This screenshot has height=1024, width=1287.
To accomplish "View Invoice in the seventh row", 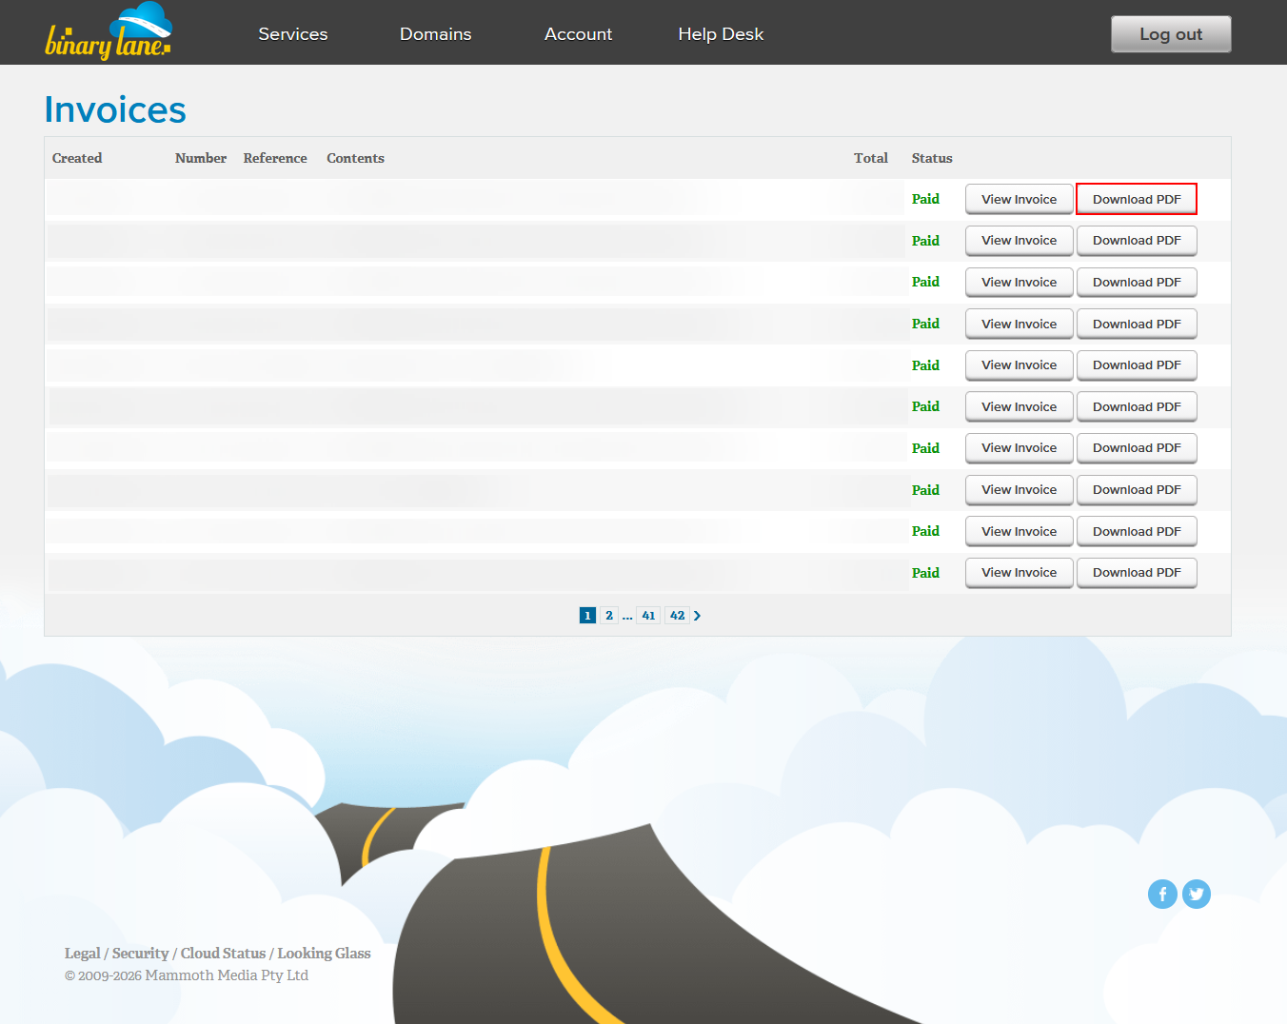I will point(1019,448).
